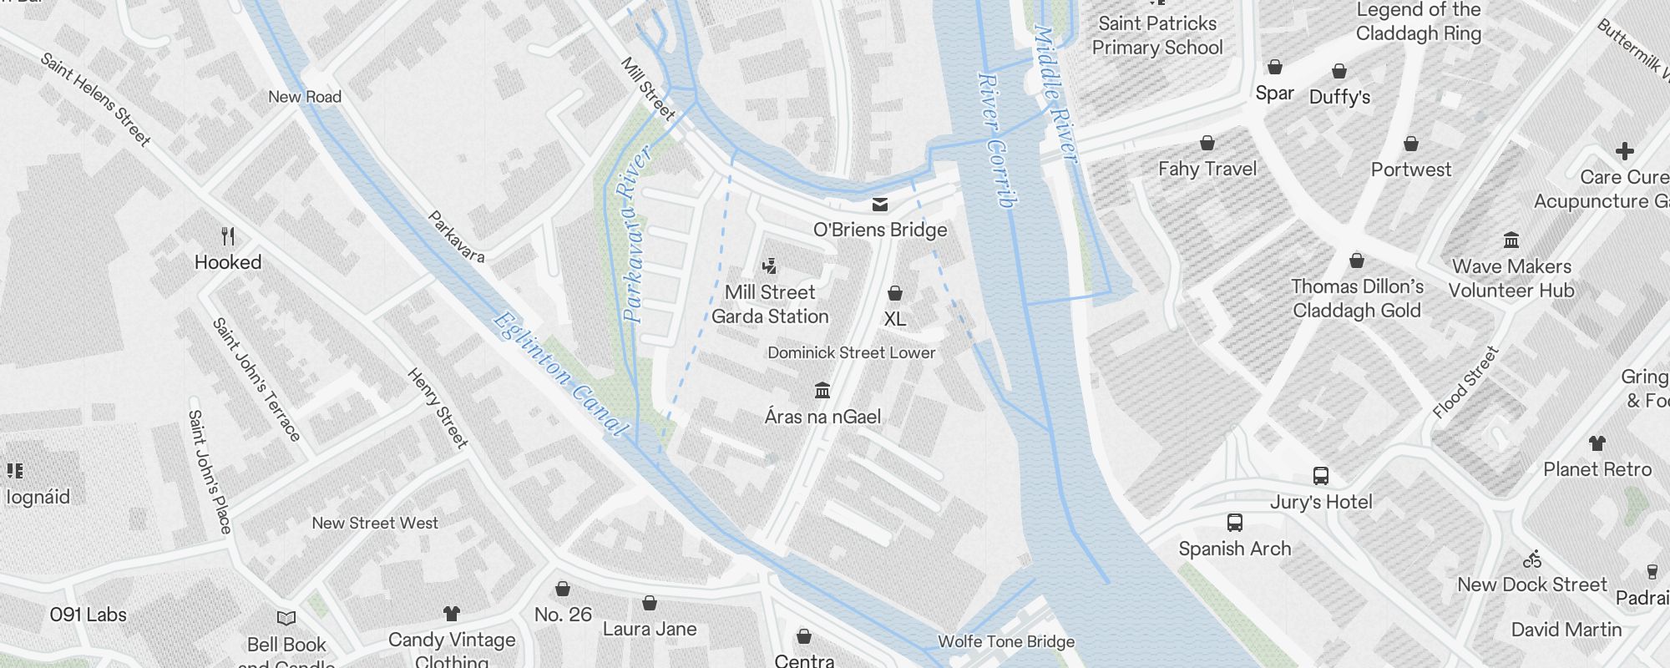Click the Laura Jane shop icon
Viewport: 1670px width, 668px height.
coord(650,603)
